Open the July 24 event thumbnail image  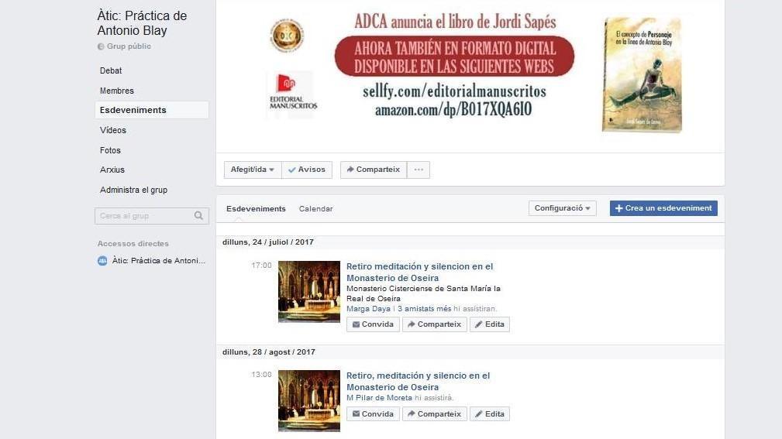[x=309, y=291]
